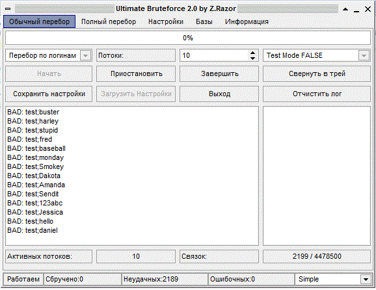The height and width of the screenshot is (290, 376).
Task: Click the thread count input field
Action: coord(215,56)
